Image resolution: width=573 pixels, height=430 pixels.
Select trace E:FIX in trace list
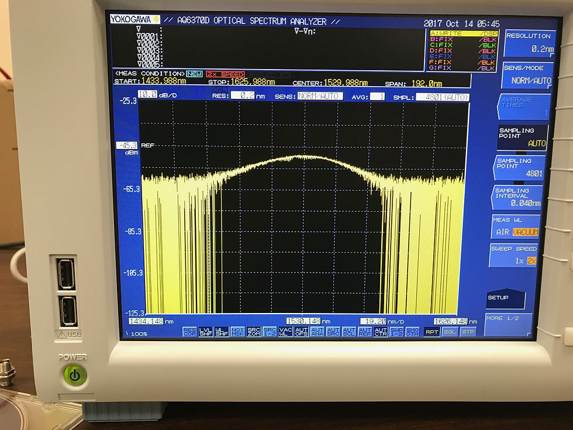(x=463, y=57)
